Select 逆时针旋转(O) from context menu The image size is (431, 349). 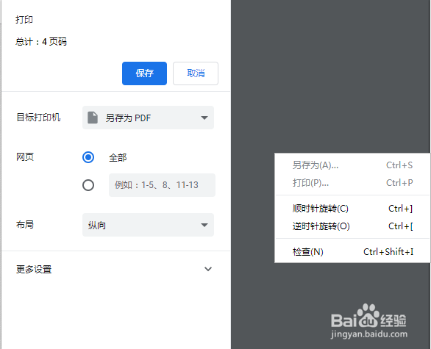tap(352, 226)
